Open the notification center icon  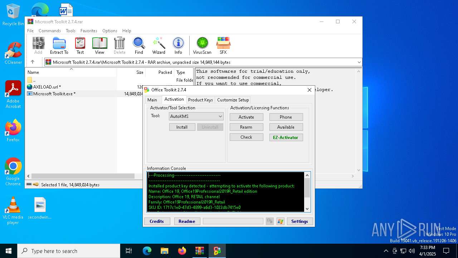(x=446, y=251)
